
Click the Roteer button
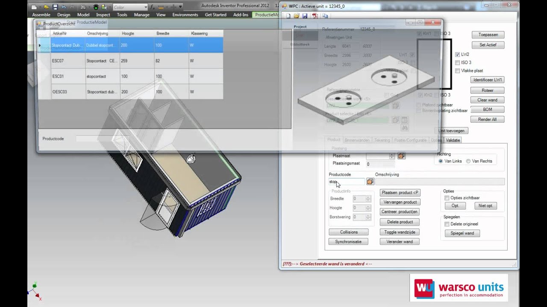(488, 90)
